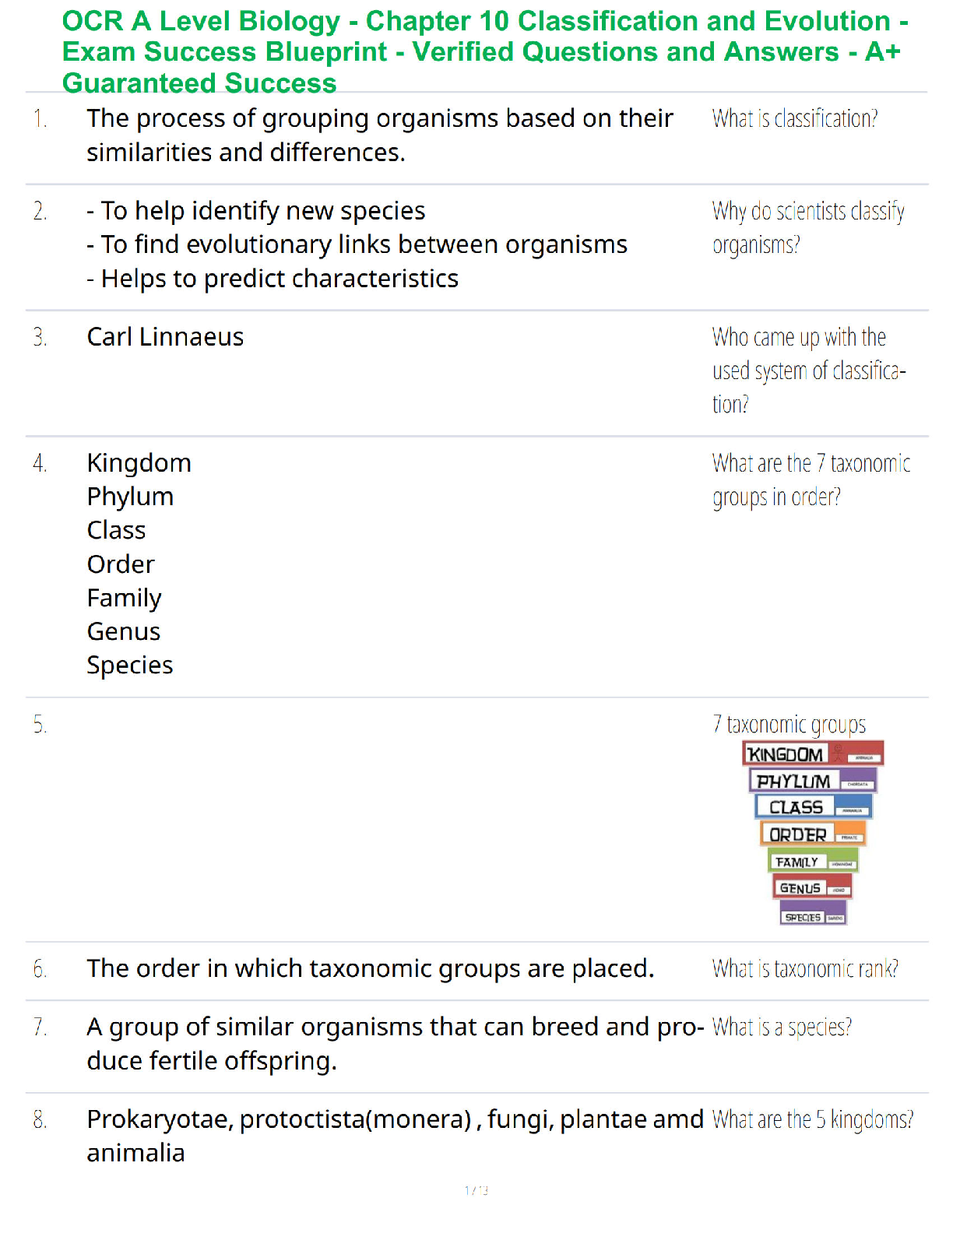The image size is (953, 1233).
Task: Click the CLASS block in diagram
Action: 813,807
